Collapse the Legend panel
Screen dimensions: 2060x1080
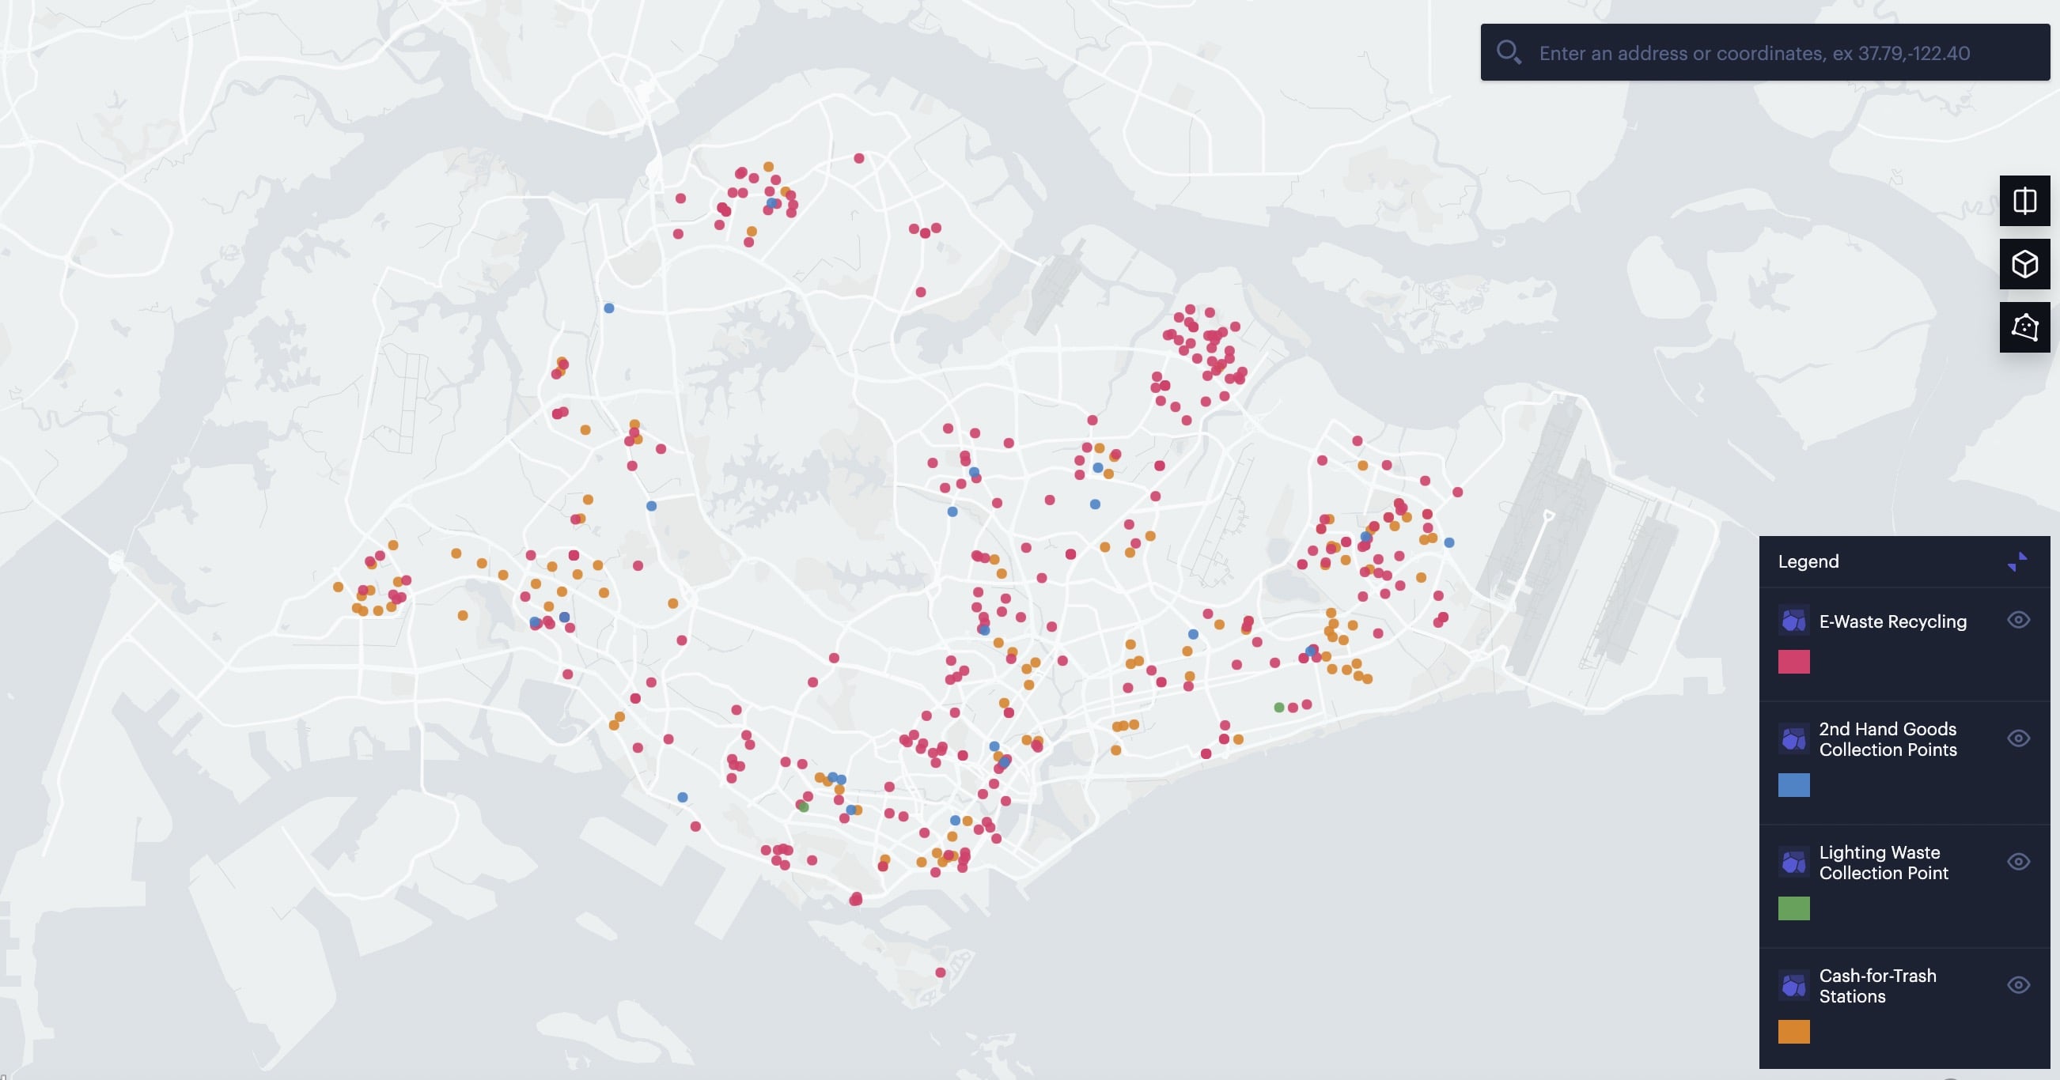[2016, 561]
